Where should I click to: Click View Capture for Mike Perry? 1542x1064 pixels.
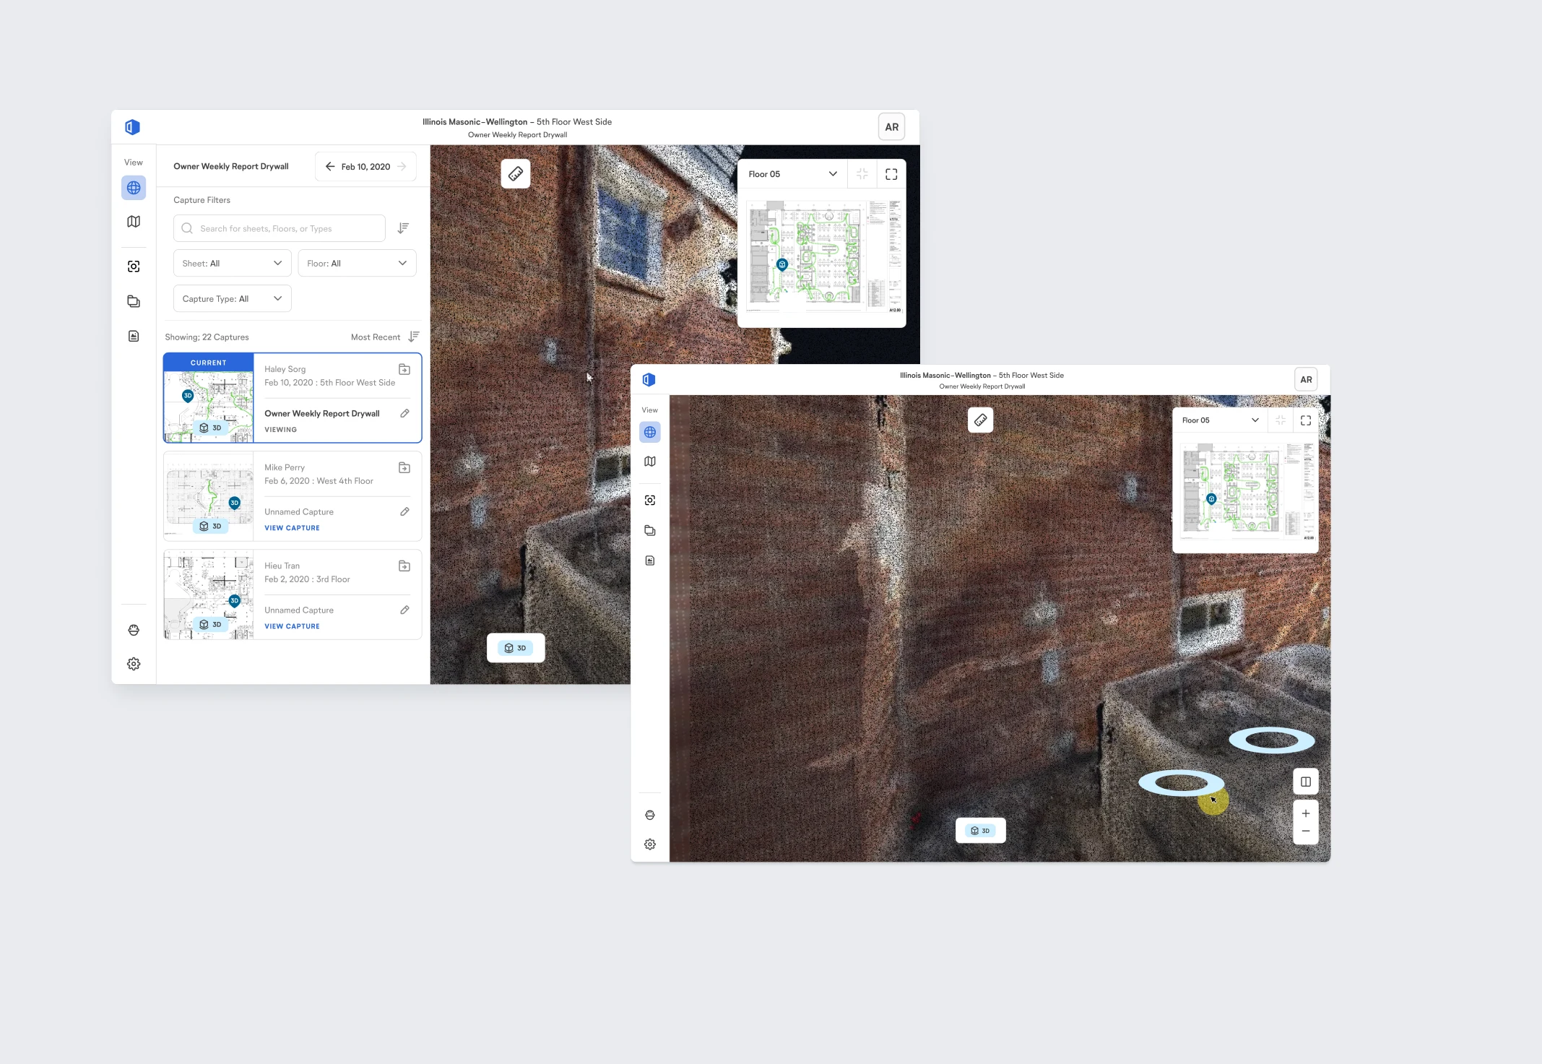[x=292, y=528]
